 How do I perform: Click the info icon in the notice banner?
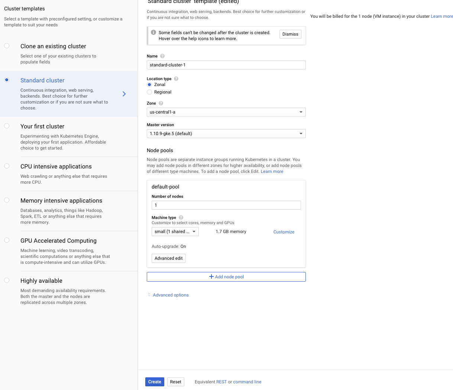tap(153, 32)
